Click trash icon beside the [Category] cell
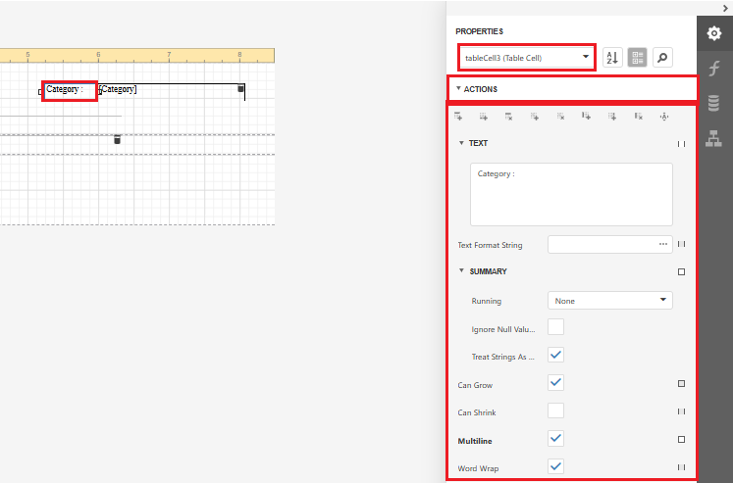Image resolution: width=733 pixels, height=483 pixels. [240, 88]
